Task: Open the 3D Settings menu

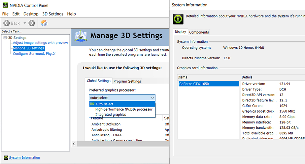Action: coord(52,14)
